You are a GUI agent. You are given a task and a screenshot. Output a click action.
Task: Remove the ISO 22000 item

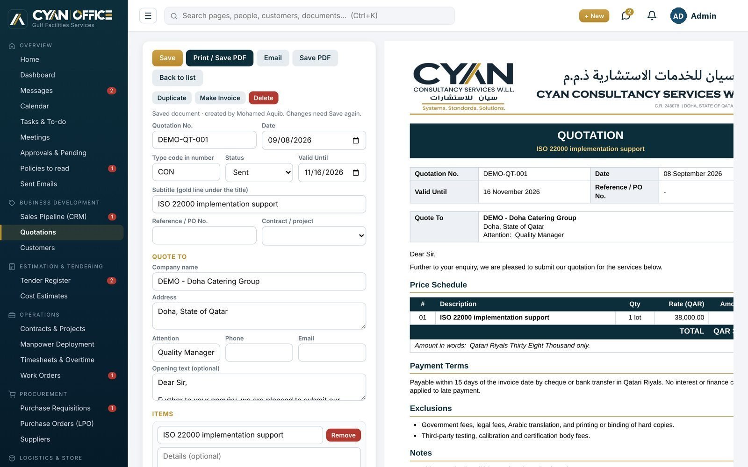pos(343,435)
